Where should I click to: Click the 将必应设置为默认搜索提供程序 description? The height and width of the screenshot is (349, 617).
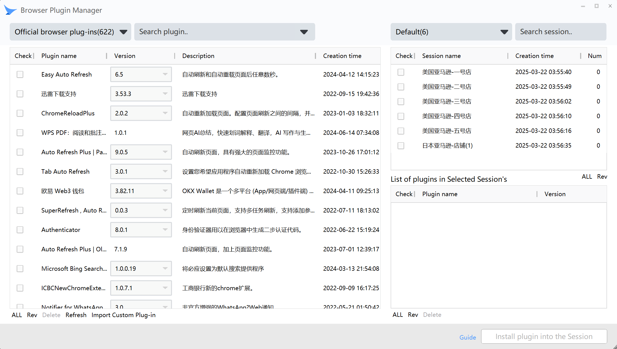(x=223, y=269)
